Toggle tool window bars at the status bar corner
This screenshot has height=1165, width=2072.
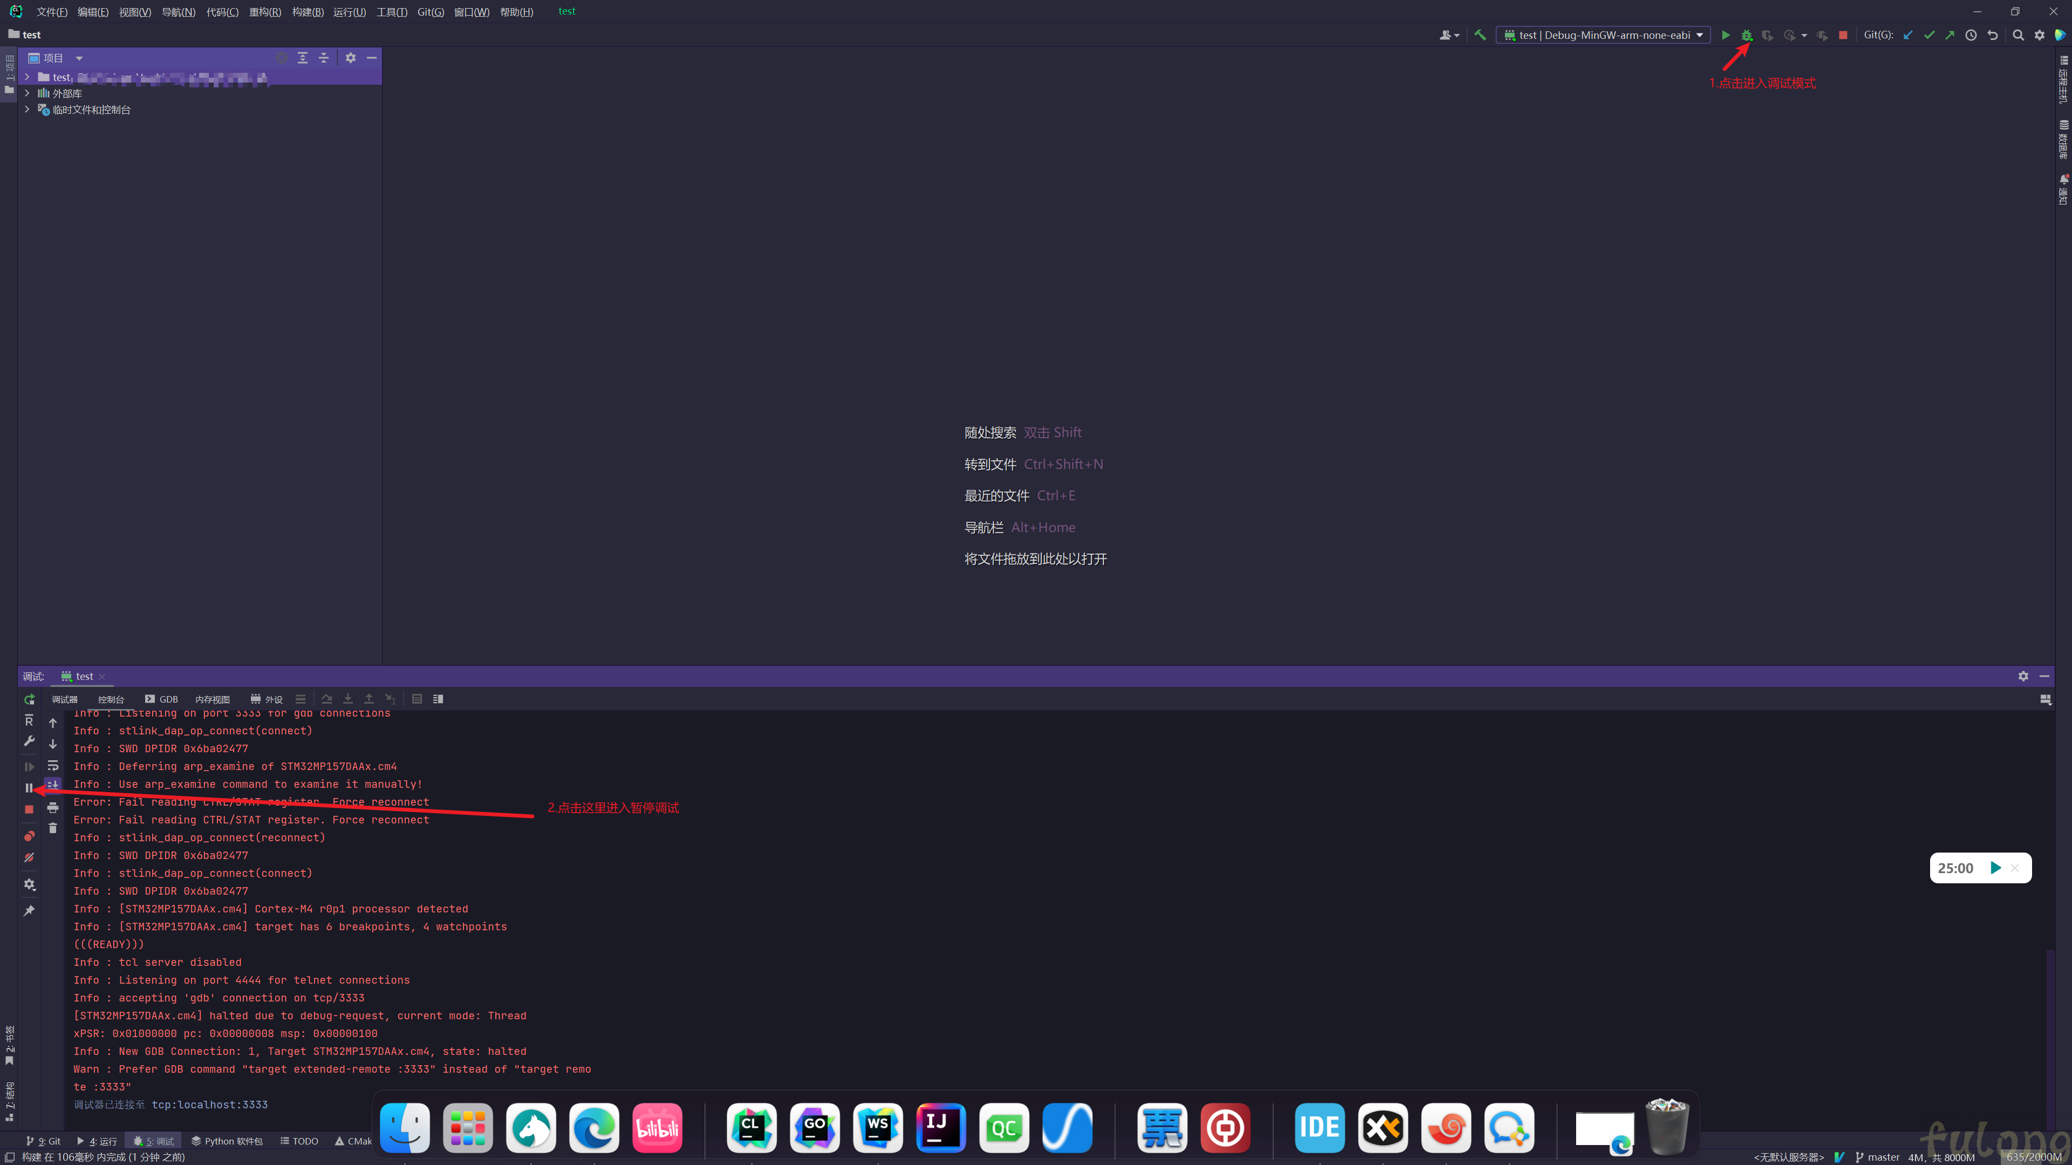[x=10, y=1157]
